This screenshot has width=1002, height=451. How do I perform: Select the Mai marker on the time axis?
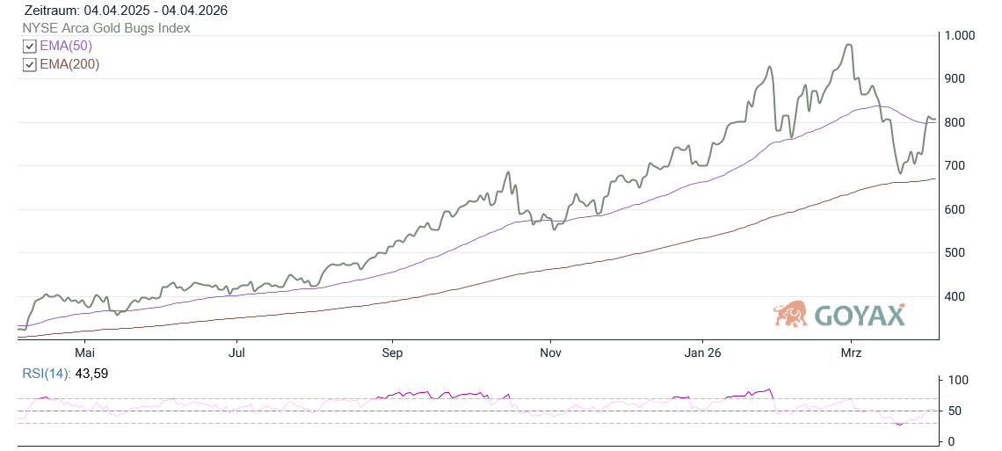[83, 353]
